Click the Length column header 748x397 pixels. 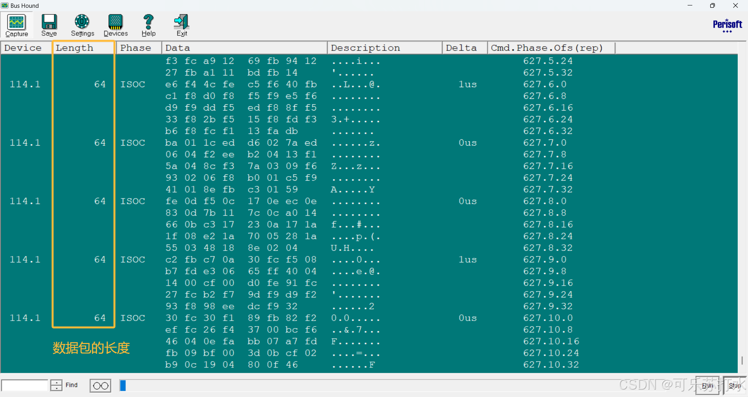click(x=84, y=47)
